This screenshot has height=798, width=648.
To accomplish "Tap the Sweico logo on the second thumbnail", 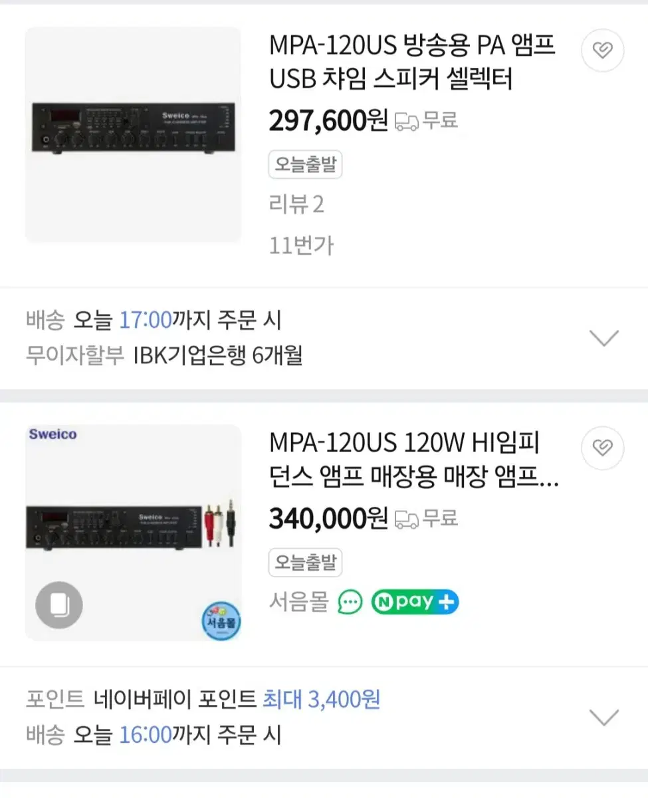I will point(53,434).
